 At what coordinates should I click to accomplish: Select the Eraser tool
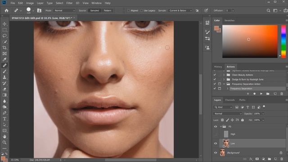click(x=4, y=89)
